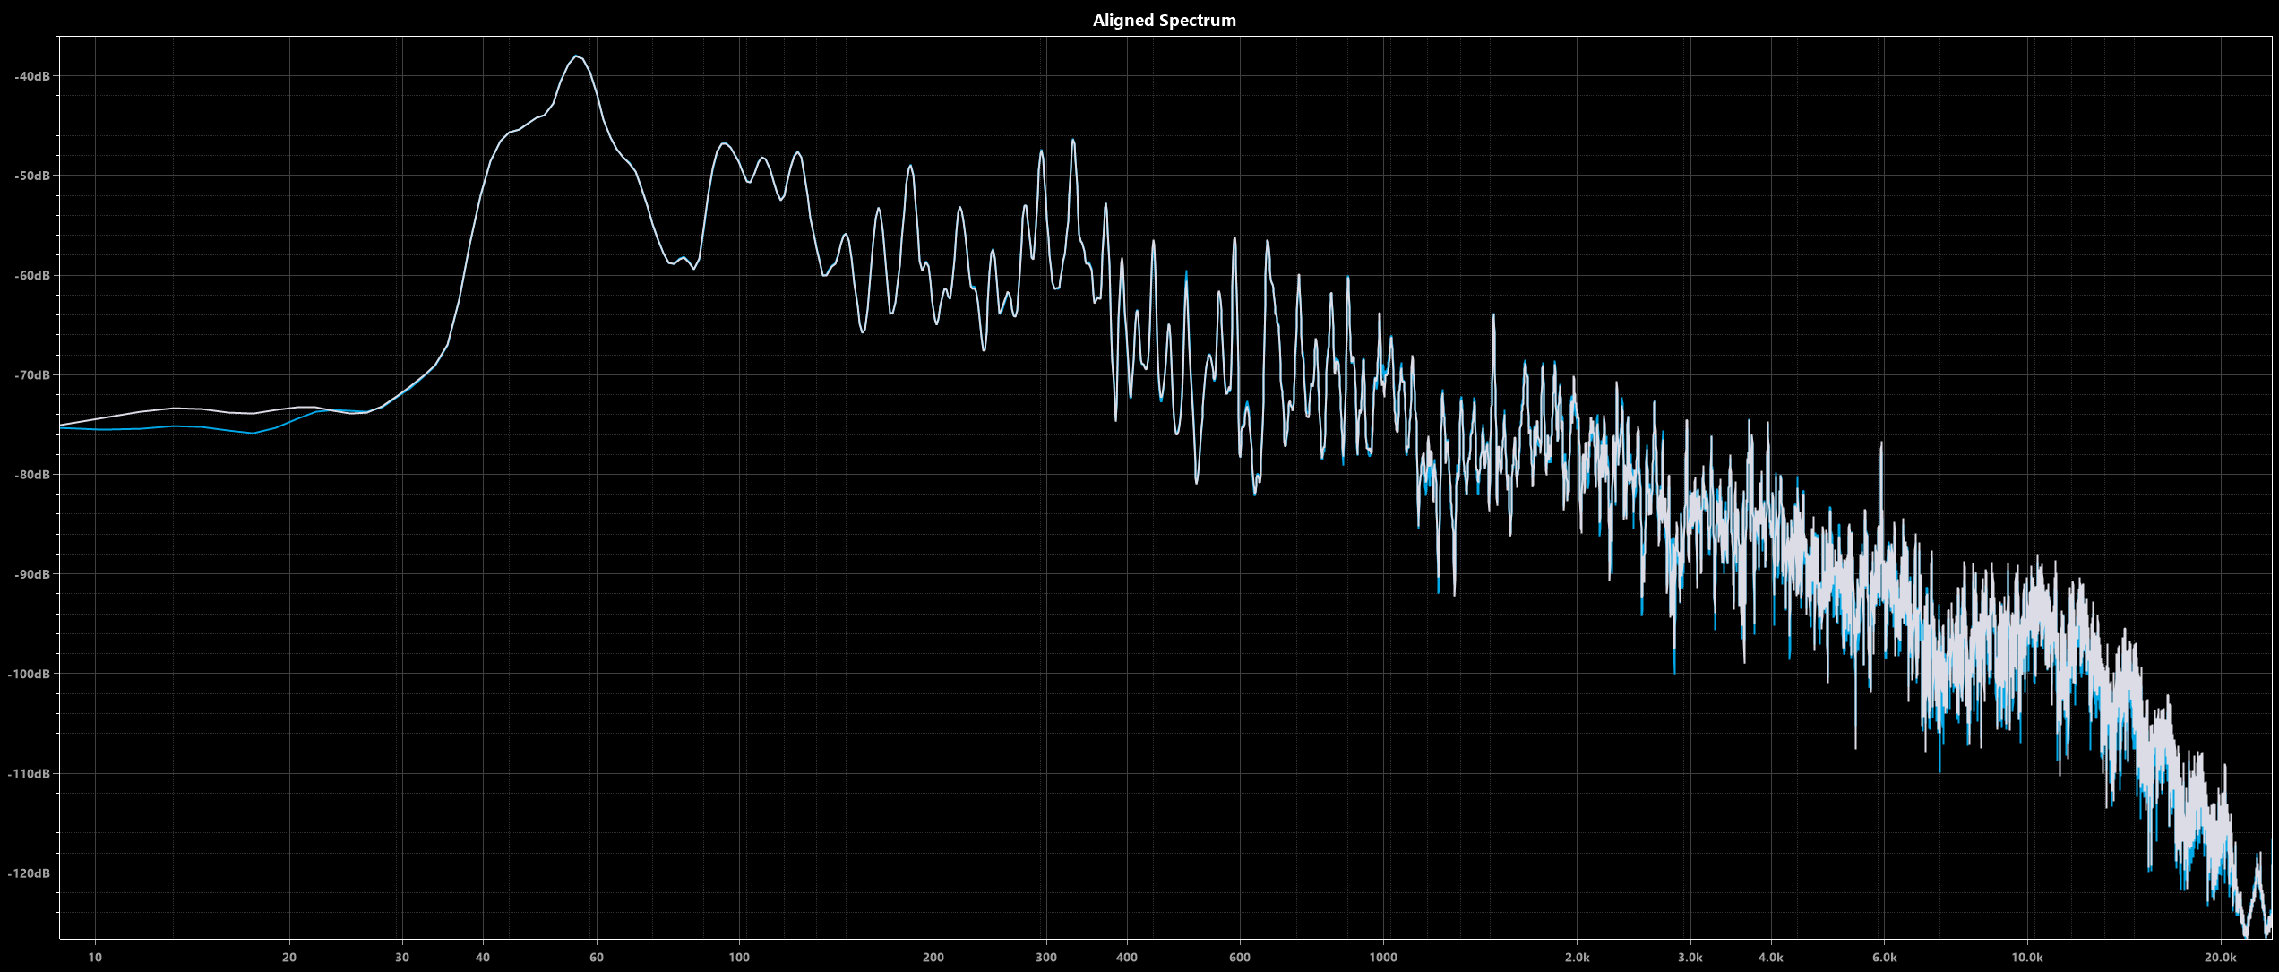Click the 100 Hz frequency axis label

coord(739,957)
